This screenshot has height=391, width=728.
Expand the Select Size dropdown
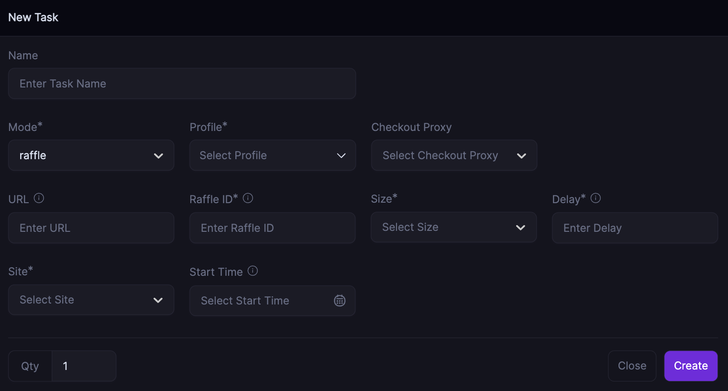click(x=453, y=228)
